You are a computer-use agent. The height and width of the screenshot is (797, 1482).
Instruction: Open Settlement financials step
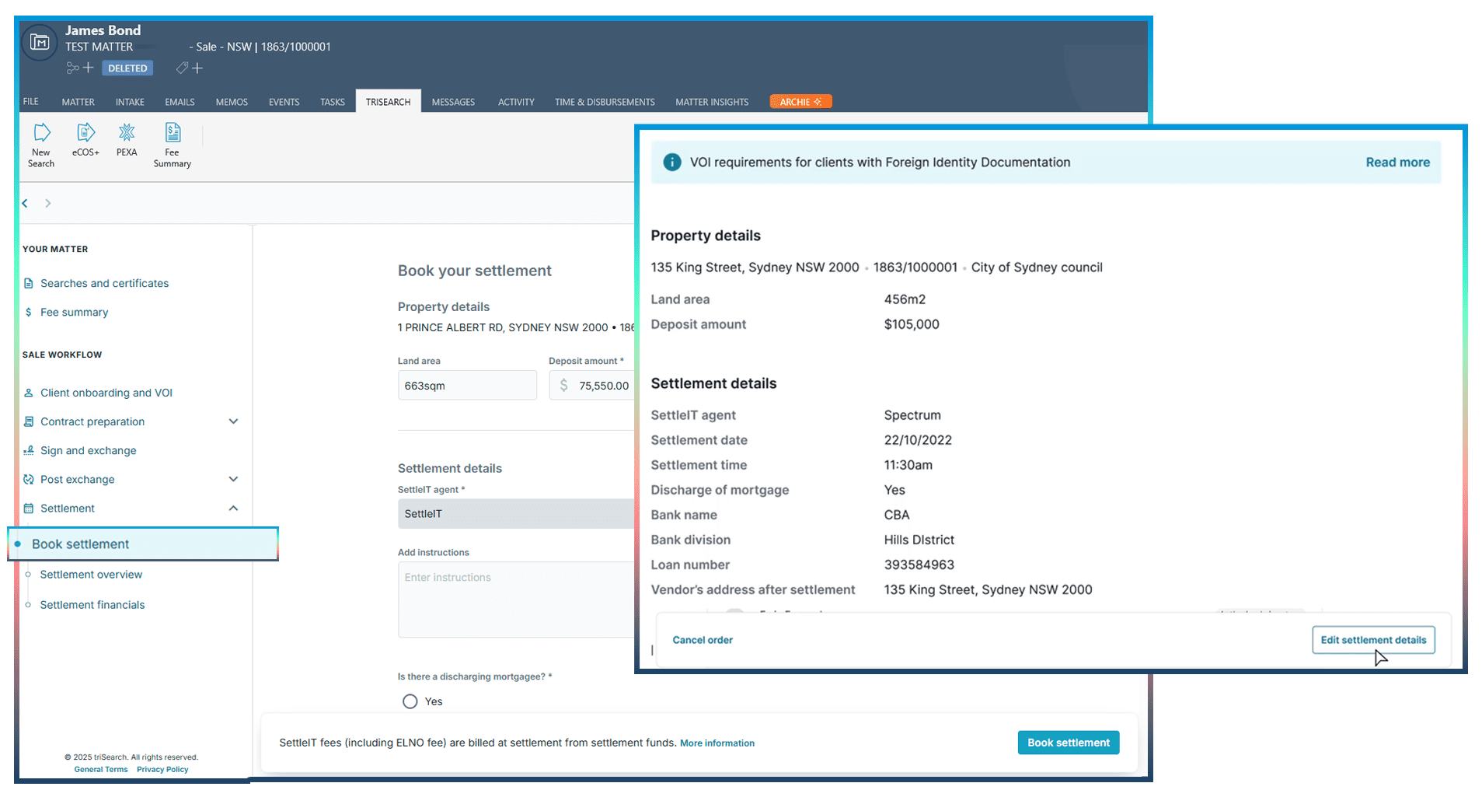coord(92,605)
